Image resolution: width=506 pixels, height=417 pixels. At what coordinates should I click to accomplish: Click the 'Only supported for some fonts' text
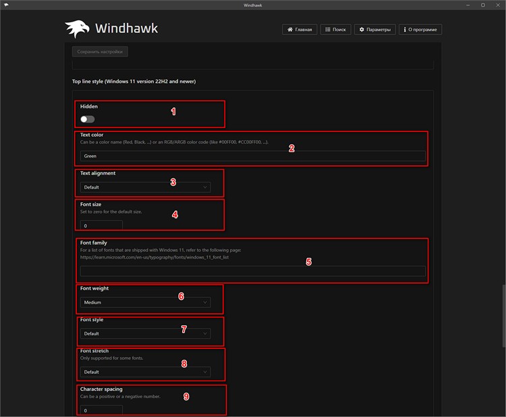pyautogui.click(x=111, y=358)
